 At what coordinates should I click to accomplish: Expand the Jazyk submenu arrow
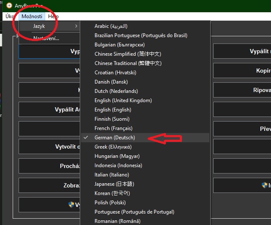[x=76, y=26]
